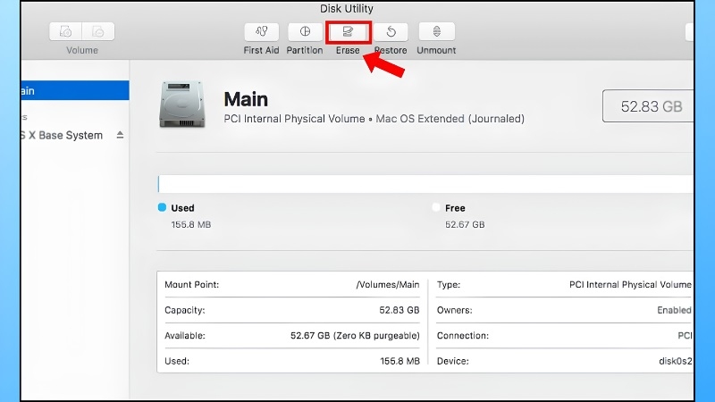Click the Main volume title
This screenshot has width=715, height=402.
246,99
